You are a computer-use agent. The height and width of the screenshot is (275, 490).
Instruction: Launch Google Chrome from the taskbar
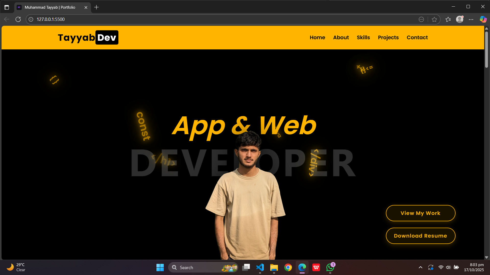coord(288,267)
